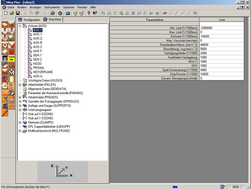Viewport: 251px width, 189px height.
Task: Click the Standardbeschleun. value 40000
Action: click(x=222, y=45)
